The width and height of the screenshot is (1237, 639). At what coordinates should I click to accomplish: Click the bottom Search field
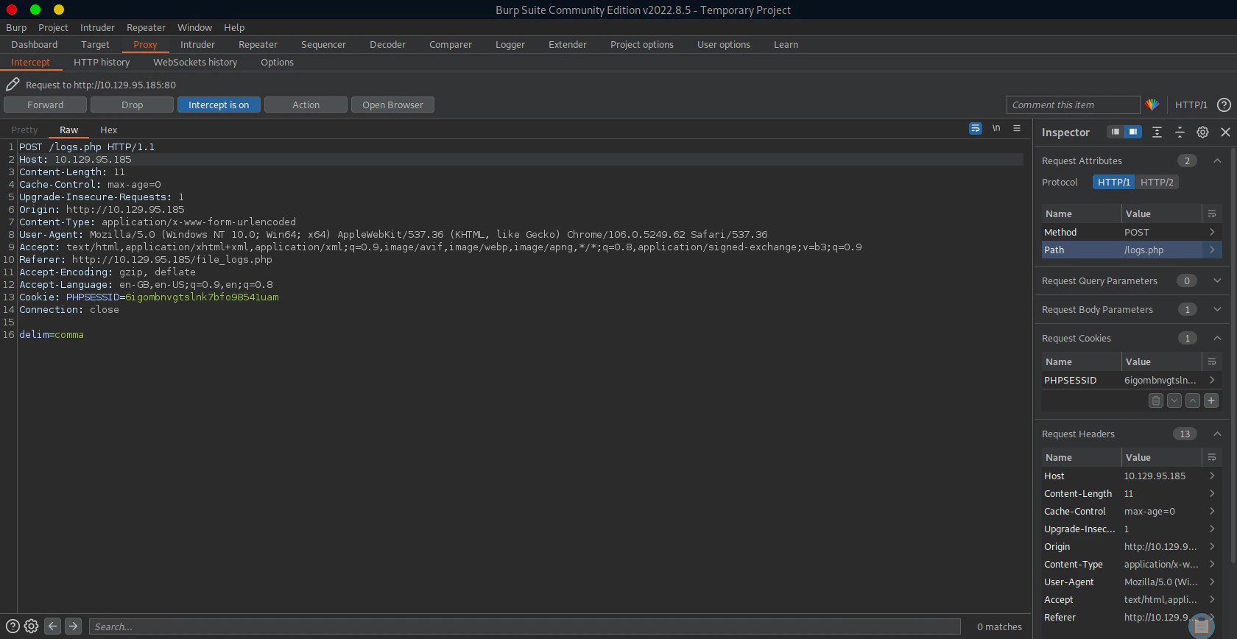coord(525,626)
